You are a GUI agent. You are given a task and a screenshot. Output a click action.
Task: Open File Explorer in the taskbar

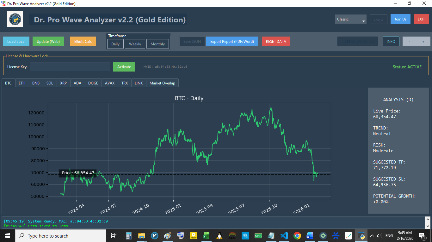(141, 236)
